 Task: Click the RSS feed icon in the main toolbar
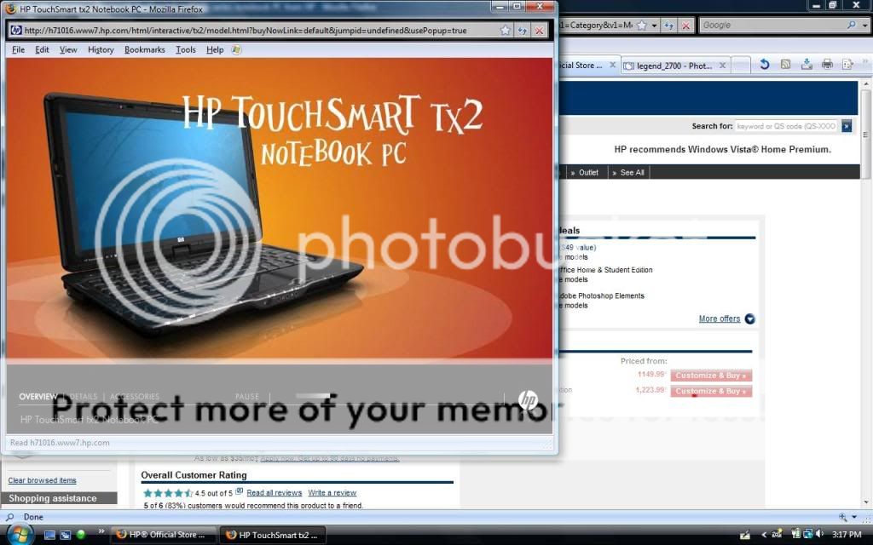point(785,65)
